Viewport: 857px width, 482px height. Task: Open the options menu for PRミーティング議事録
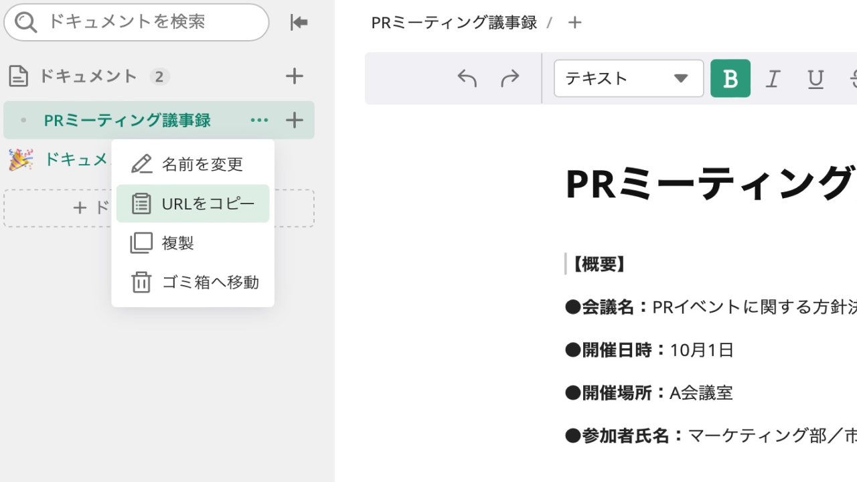(x=259, y=120)
